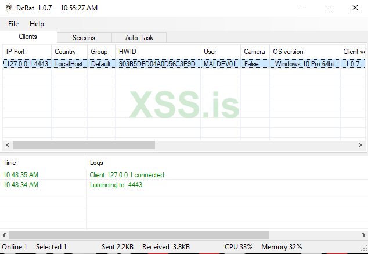
Task: Click the 1.0.7 client version cell
Action: pos(352,64)
